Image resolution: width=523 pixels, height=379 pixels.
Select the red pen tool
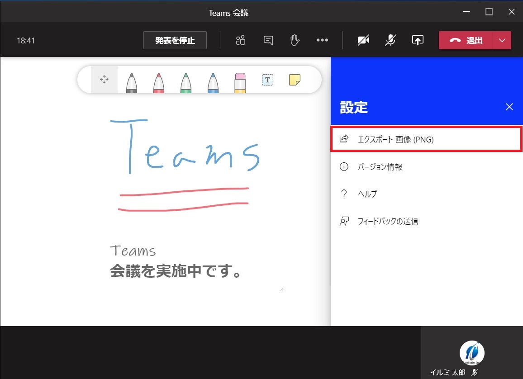(159, 82)
